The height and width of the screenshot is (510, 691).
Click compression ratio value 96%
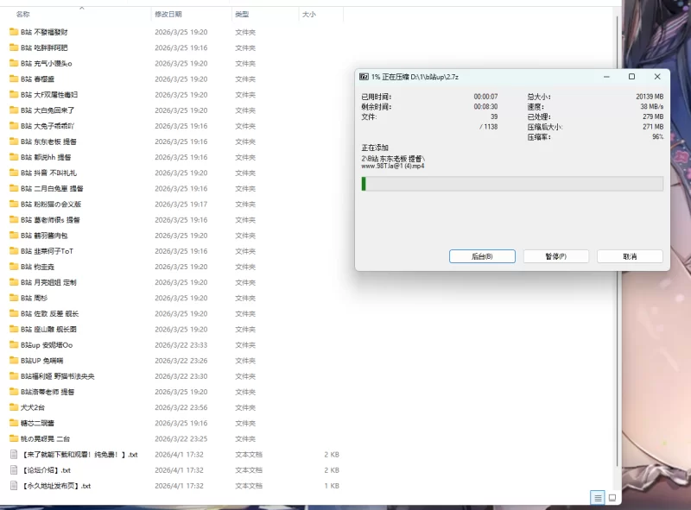(x=658, y=137)
